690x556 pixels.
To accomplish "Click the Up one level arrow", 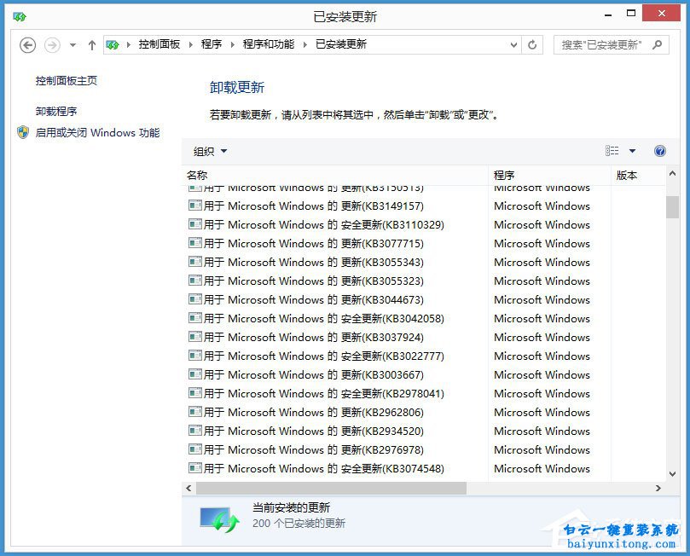I will (92, 44).
